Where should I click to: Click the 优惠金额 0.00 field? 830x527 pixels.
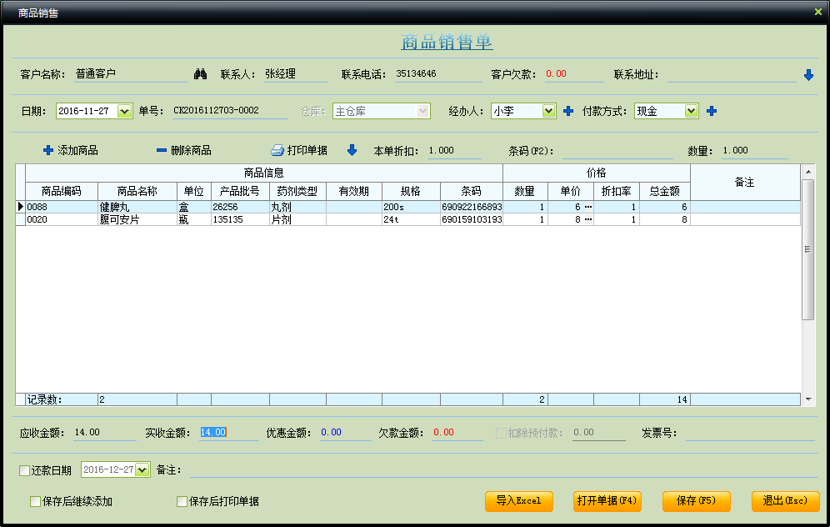345,433
